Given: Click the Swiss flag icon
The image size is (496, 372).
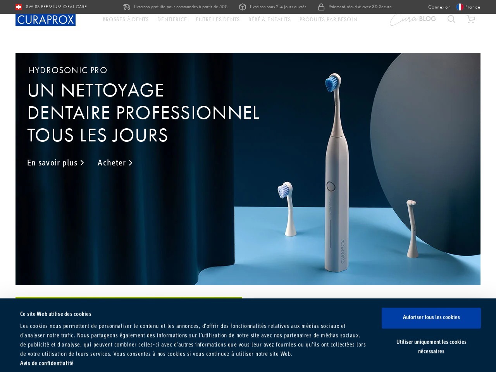Looking at the screenshot, I should pyautogui.click(x=19, y=7).
